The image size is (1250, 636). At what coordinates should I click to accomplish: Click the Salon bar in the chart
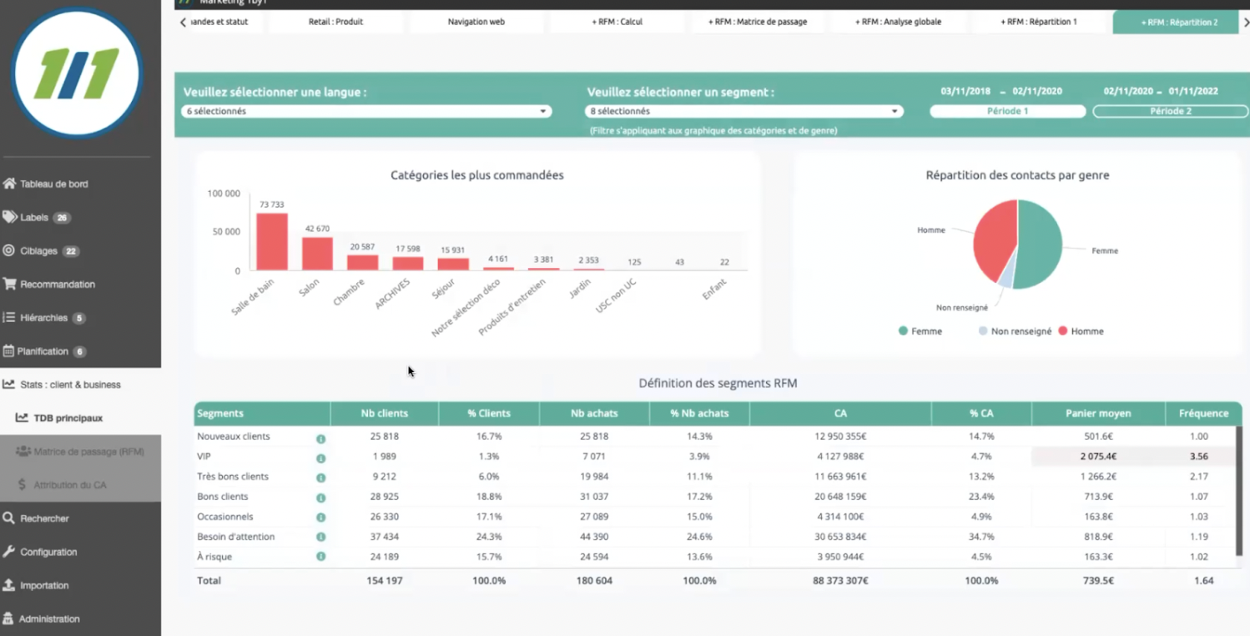317,254
